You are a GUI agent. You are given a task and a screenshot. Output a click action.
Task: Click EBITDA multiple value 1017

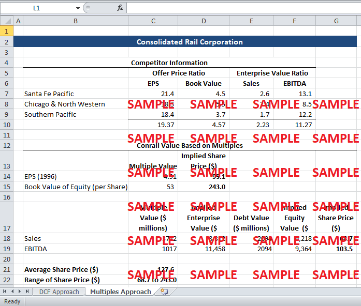click(x=169, y=249)
